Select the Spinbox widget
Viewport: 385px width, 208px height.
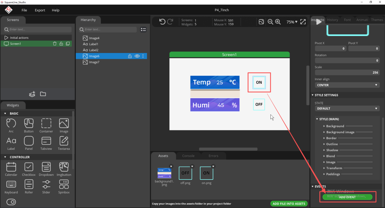point(64,187)
